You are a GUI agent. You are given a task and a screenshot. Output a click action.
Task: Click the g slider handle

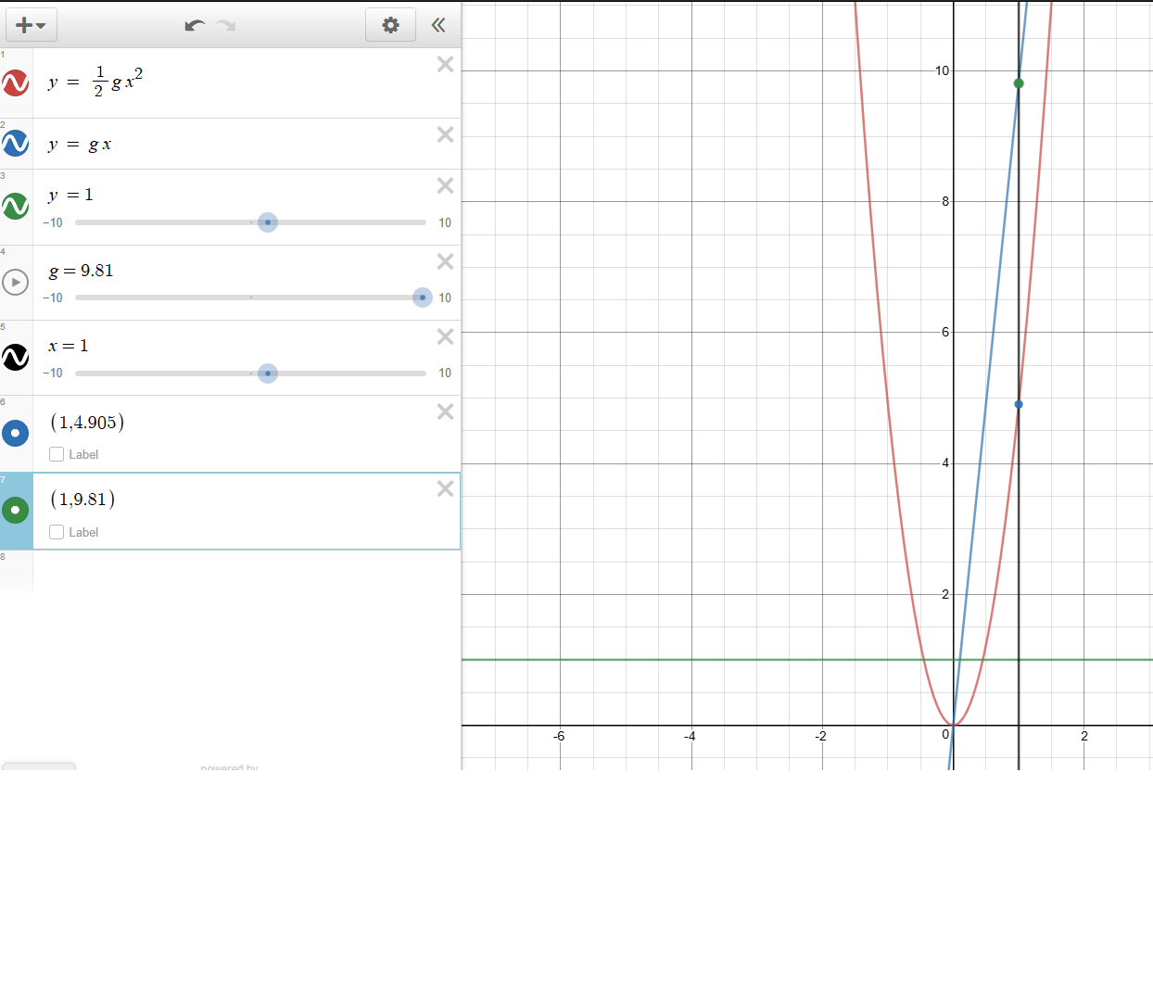423,297
